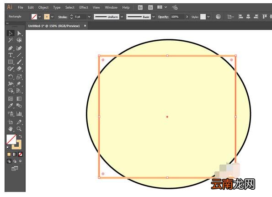
Task: Select the Symbol Sprayer tool
Action: pyautogui.click(x=11, y=114)
